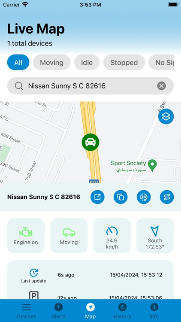The height and width of the screenshot is (322, 181).
Task: Show only Stopped devices
Action: point(124,62)
